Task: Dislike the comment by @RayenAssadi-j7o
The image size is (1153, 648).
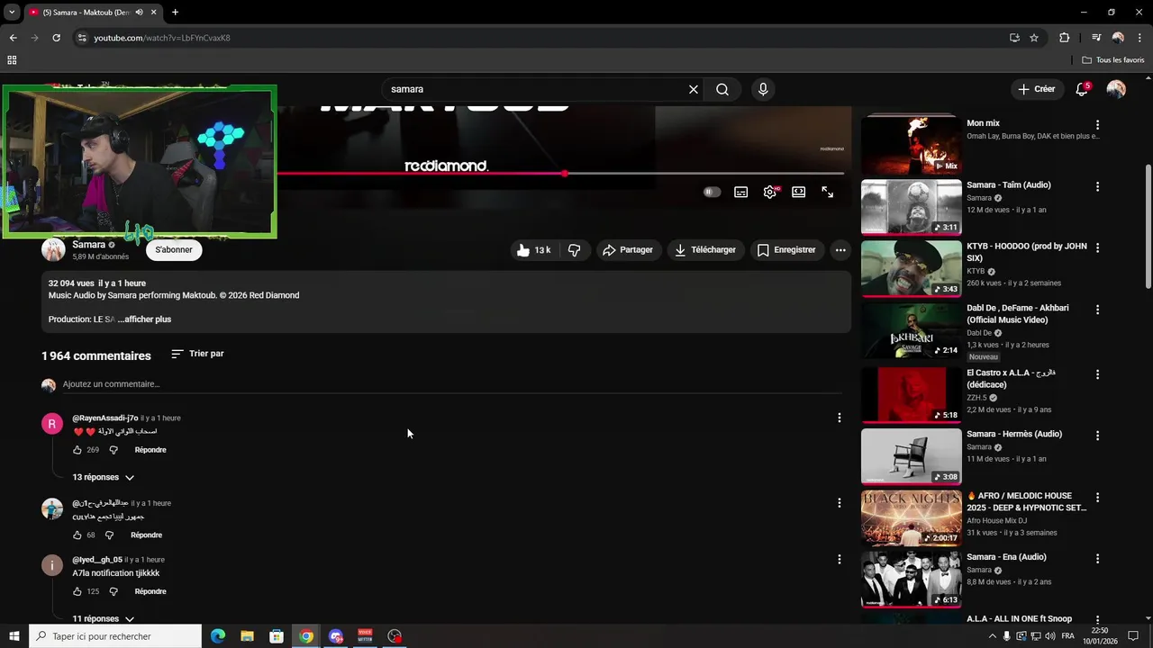Action: pos(113,450)
